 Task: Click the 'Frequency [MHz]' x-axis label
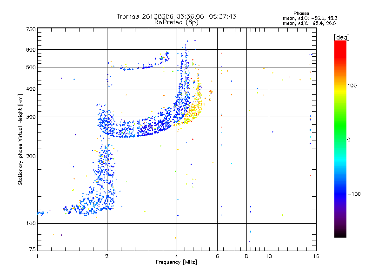click(x=176, y=262)
